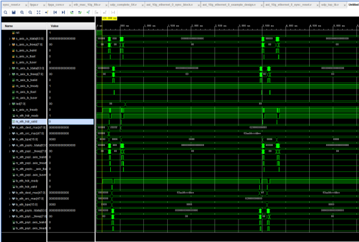Switch to udp_complete_64.v tab
This screenshot has height=242, width=359.
[x=123, y=5]
